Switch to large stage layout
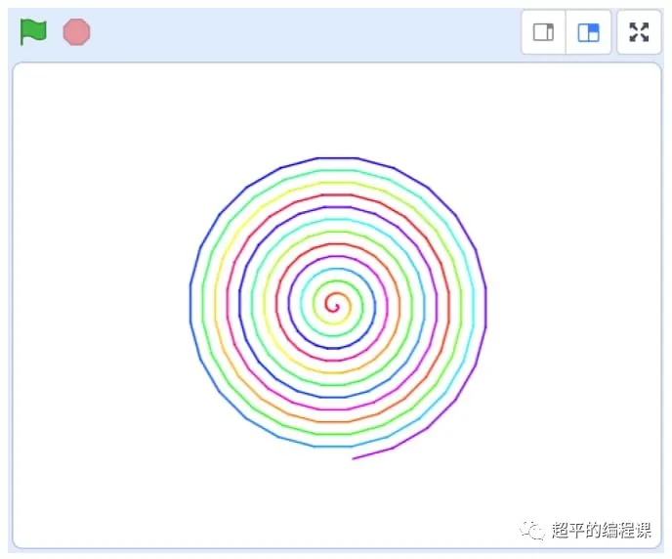This screenshot has width=672, height=559. (x=588, y=32)
